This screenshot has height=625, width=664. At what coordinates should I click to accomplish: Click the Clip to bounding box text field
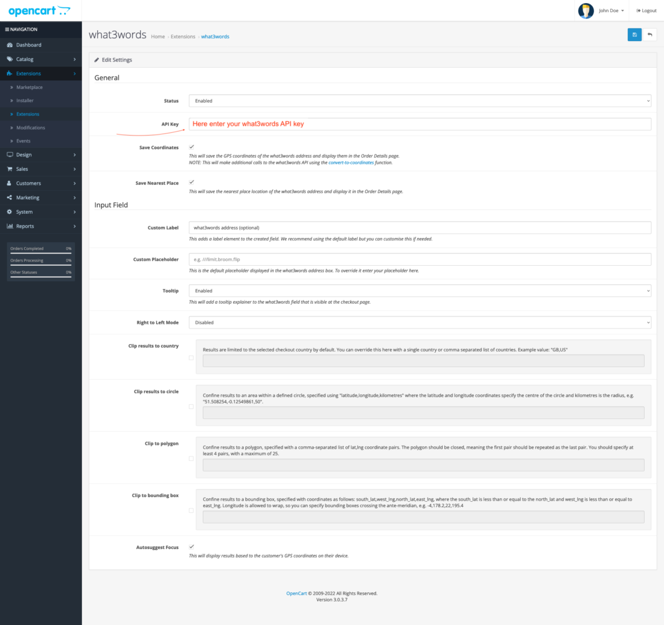tap(424, 517)
